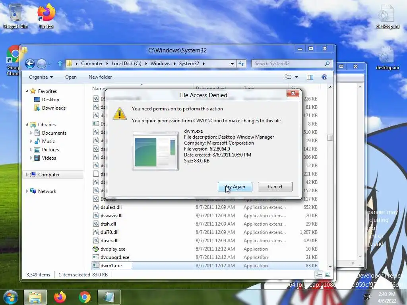The height and width of the screenshot is (305, 407).
Task: Click the Try Again button
Action: [x=235, y=187]
